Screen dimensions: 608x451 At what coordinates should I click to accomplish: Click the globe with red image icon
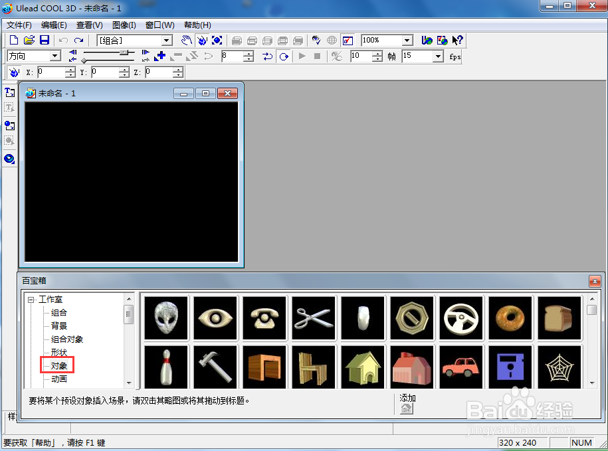tap(442, 40)
